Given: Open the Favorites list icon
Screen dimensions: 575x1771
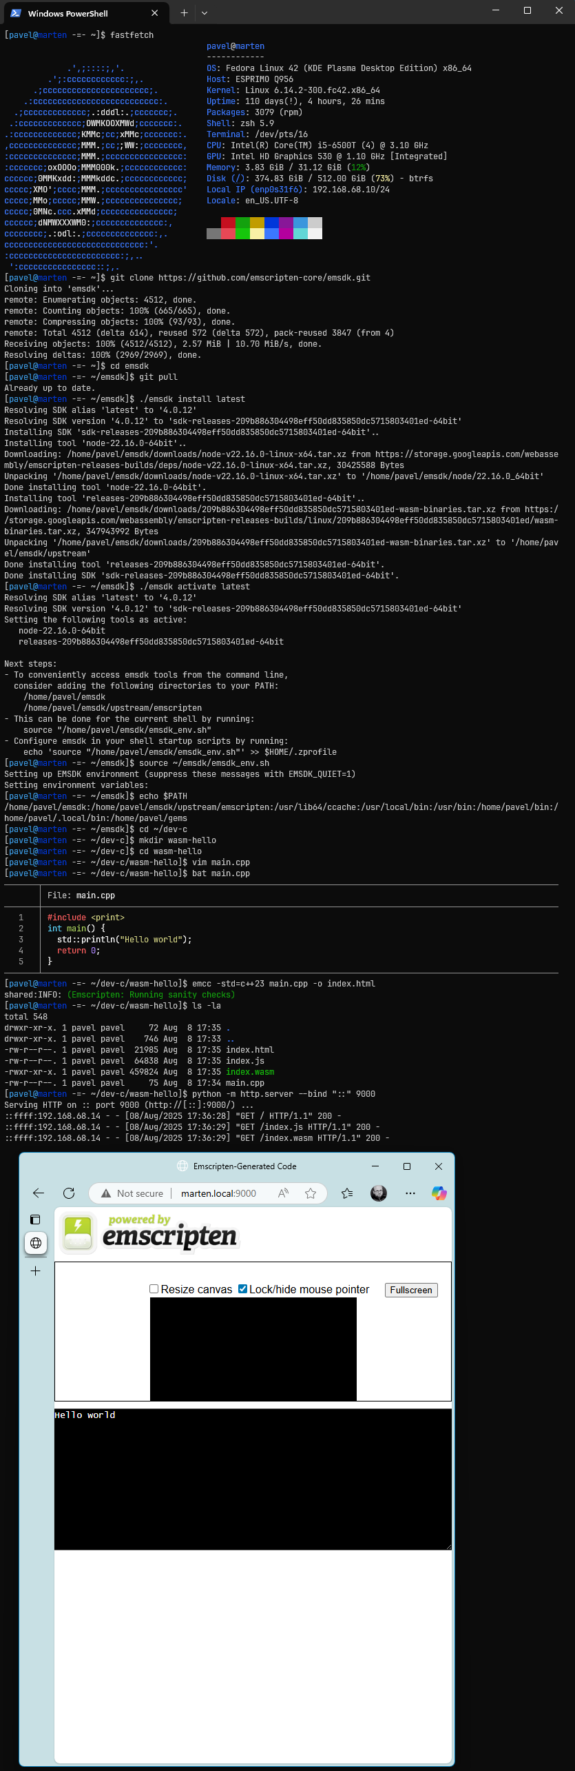Looking at the screenshot, I should tap(347, 1193).
